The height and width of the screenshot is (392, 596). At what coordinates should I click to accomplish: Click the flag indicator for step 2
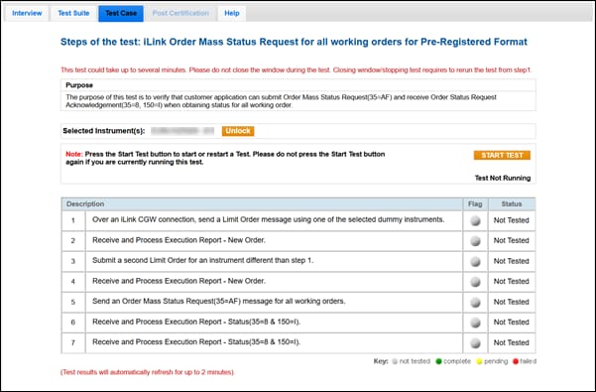475,241
